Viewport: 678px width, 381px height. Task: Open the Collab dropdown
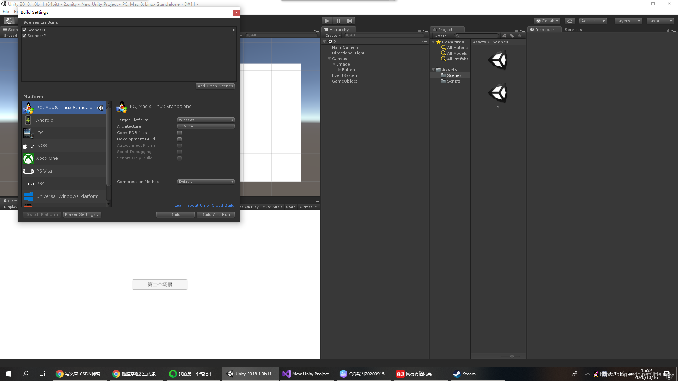click(x=547, y=21)
